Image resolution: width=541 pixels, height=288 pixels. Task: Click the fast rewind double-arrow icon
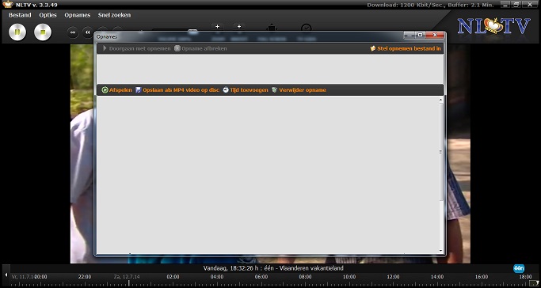(88, 32)
